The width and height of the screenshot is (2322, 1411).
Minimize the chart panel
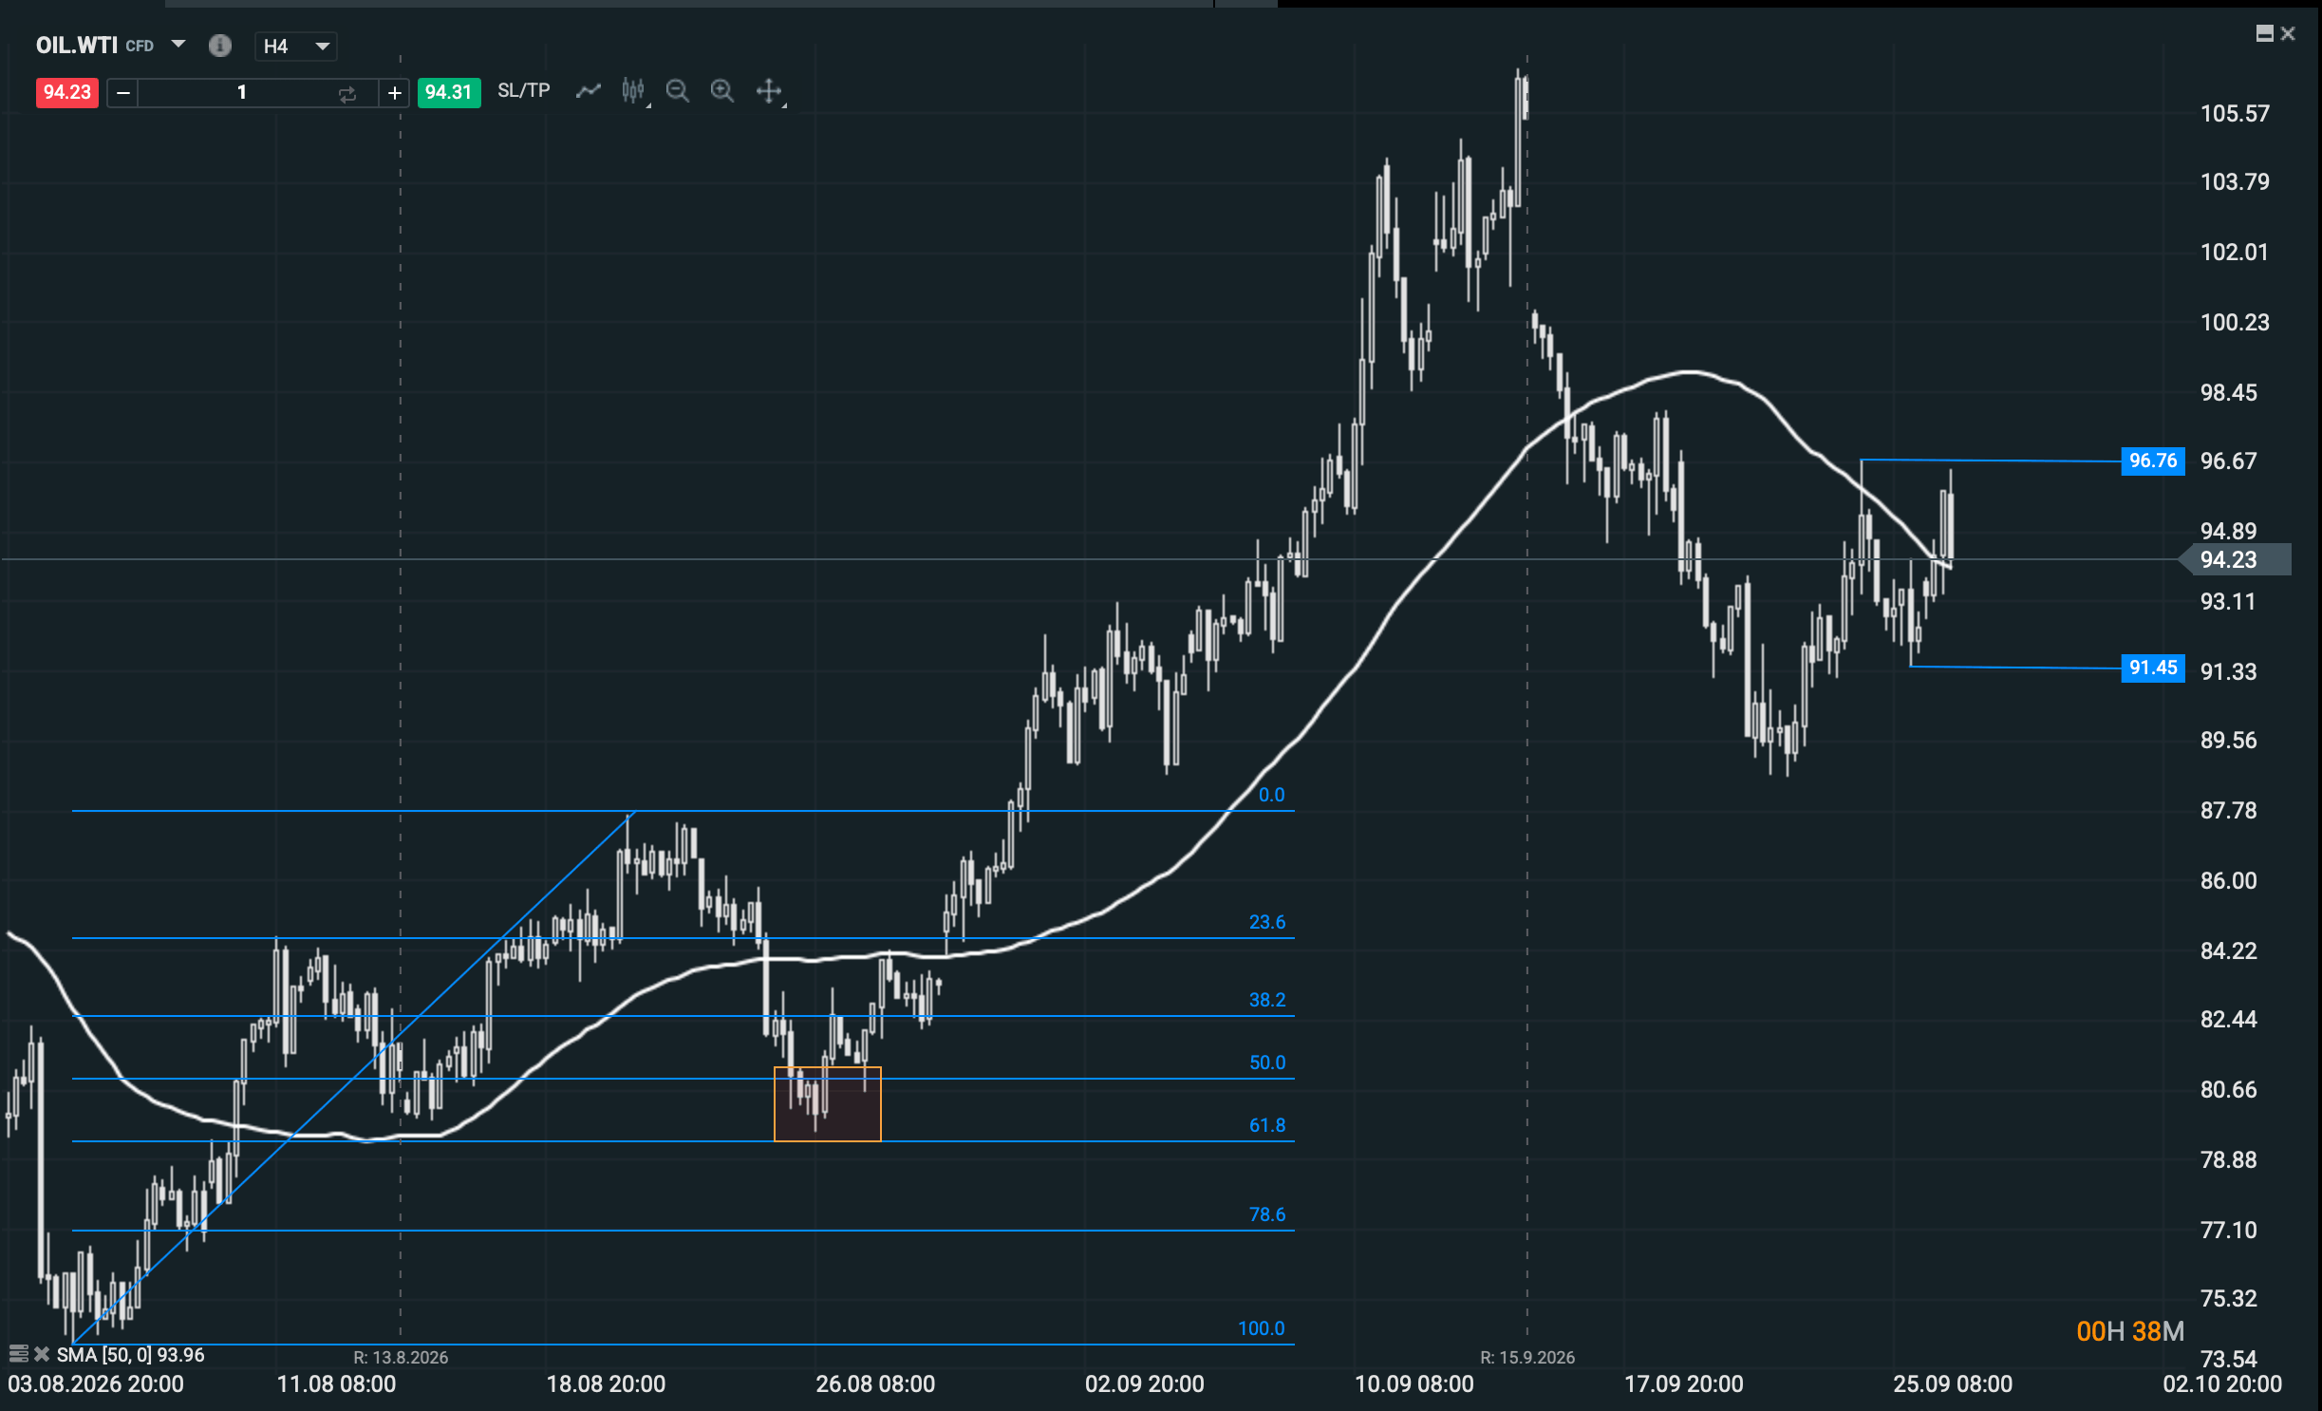click(x=2264, y=34)
